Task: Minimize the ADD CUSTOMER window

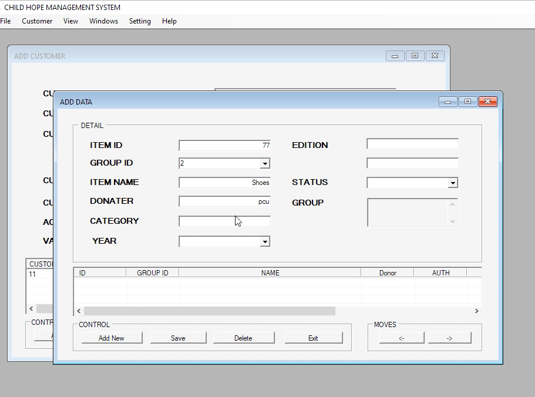Action: (395, 56)
